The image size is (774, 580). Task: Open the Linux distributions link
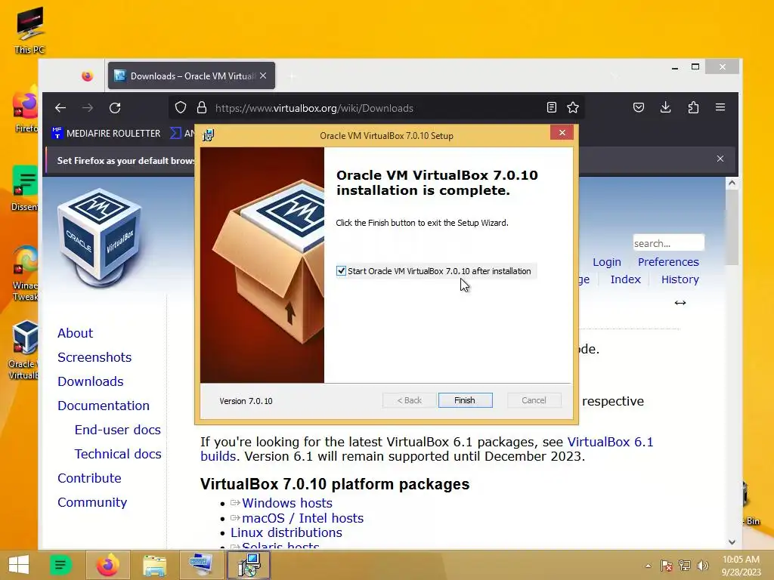(286, 532)
